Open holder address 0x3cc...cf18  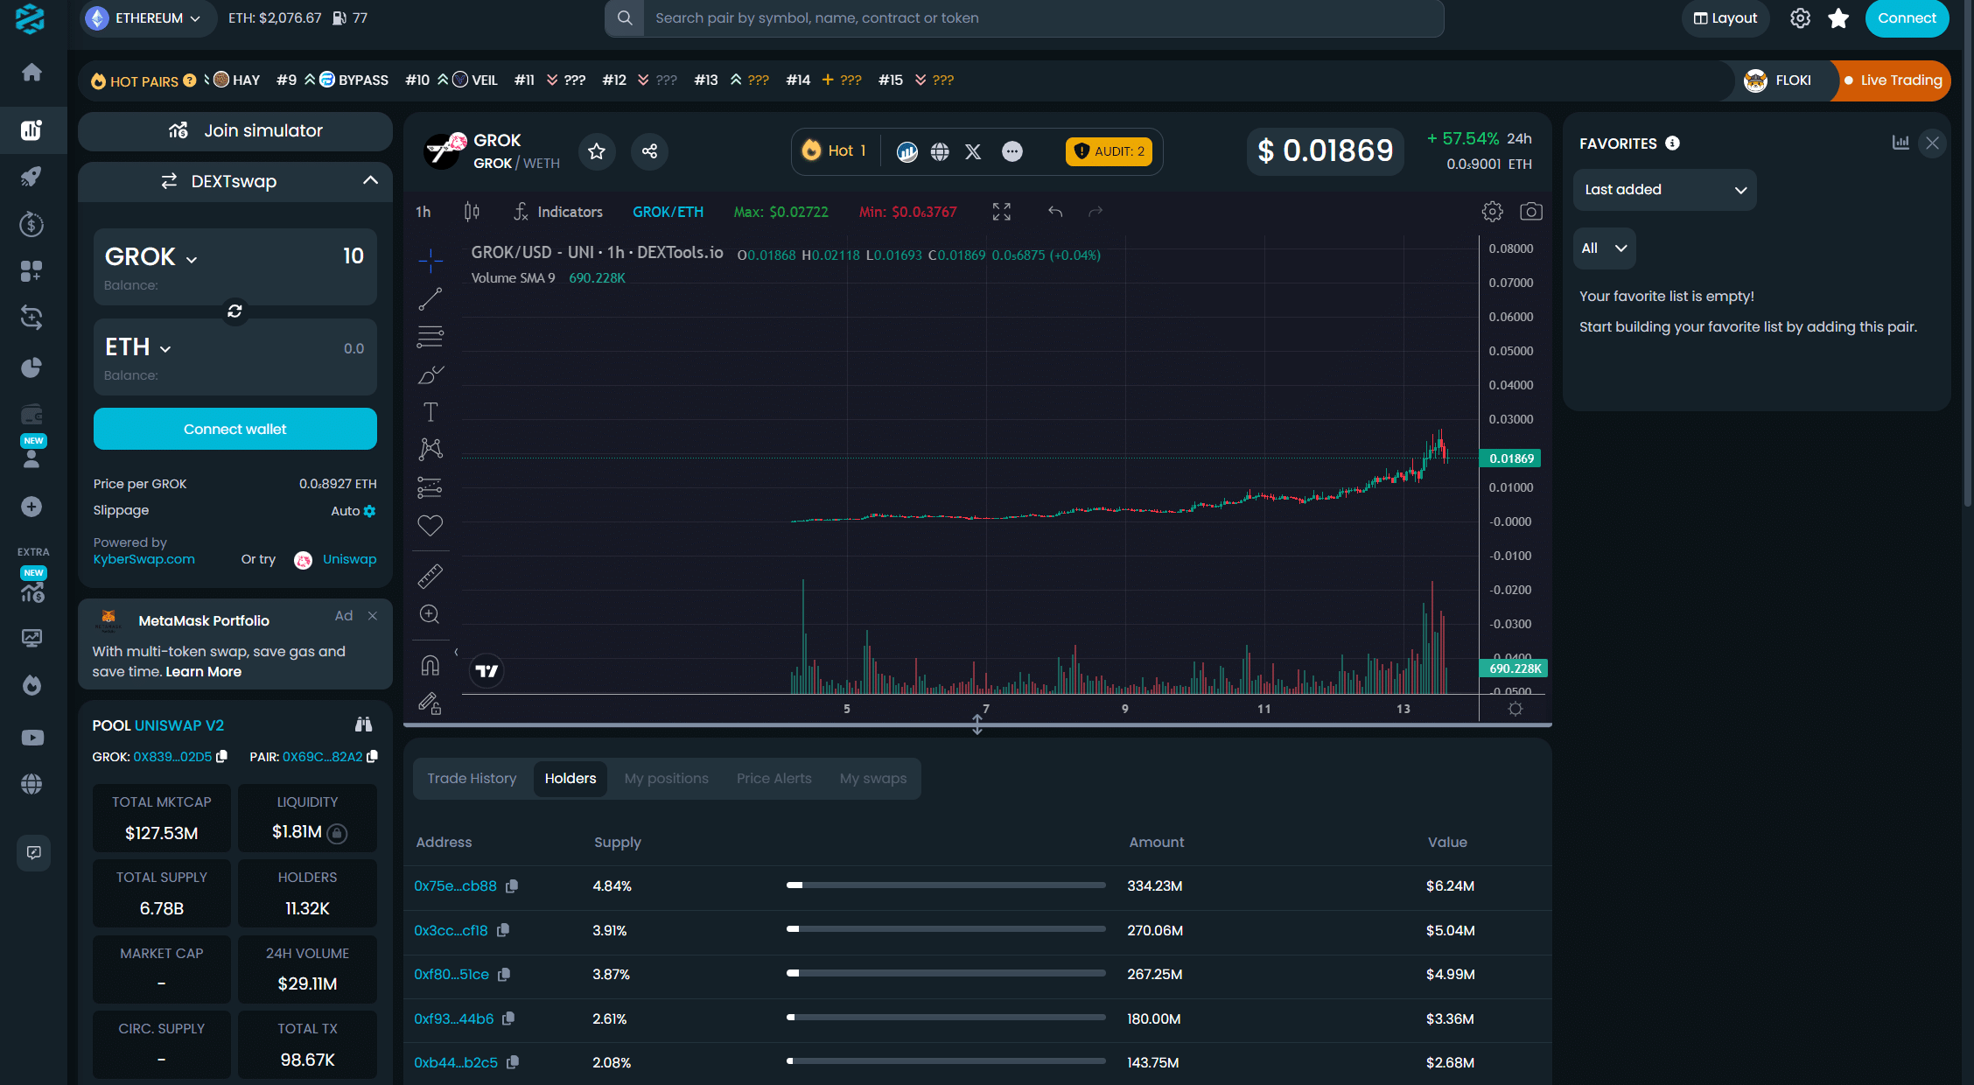[x=451, y=930]
